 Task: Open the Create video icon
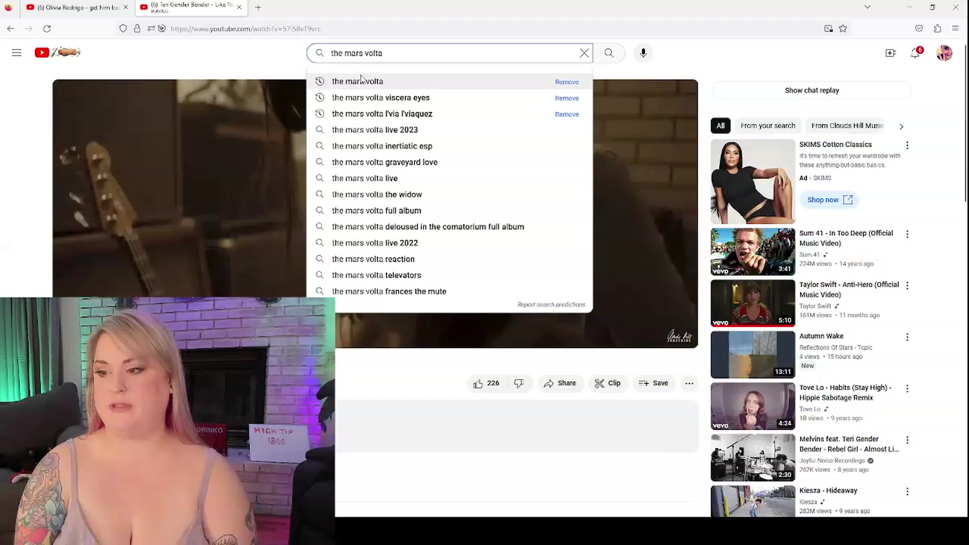click(x=891, y=53)
